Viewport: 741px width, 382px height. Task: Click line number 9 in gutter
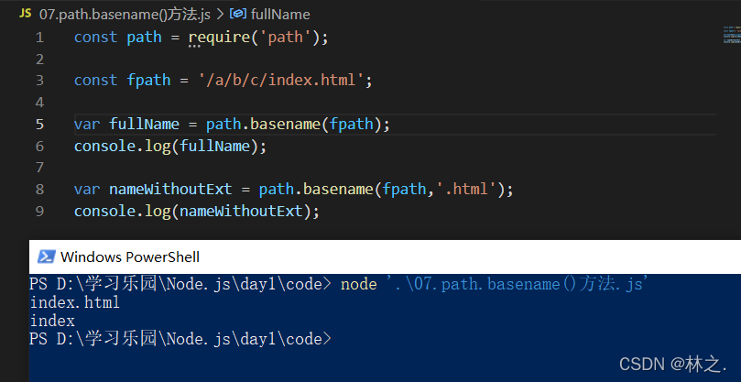click(x=39, y=211)
